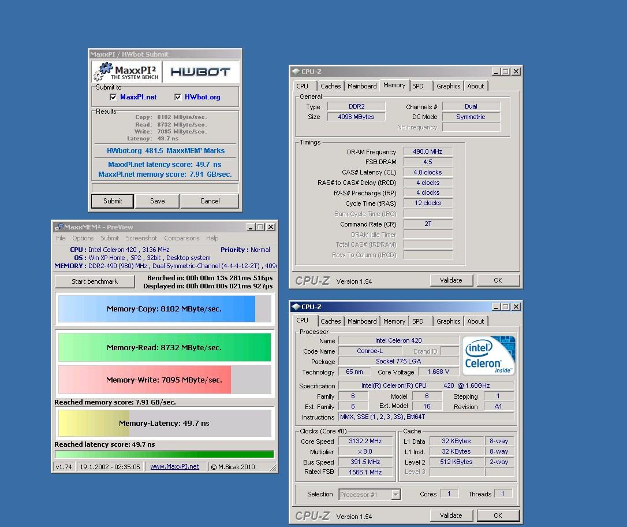Click the Memory-Latency yellow bar
Viewport: 627px width, 527px height.
pyautogui.click(x=165, y=423)
